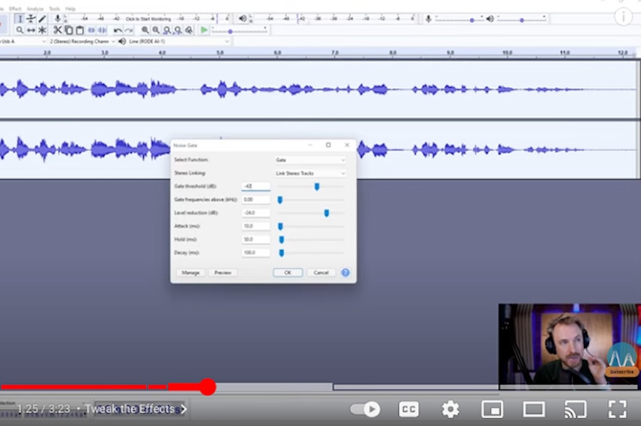641x426 pixels.
Task: Click the Cut scissors icon
Action: point(58,30)
